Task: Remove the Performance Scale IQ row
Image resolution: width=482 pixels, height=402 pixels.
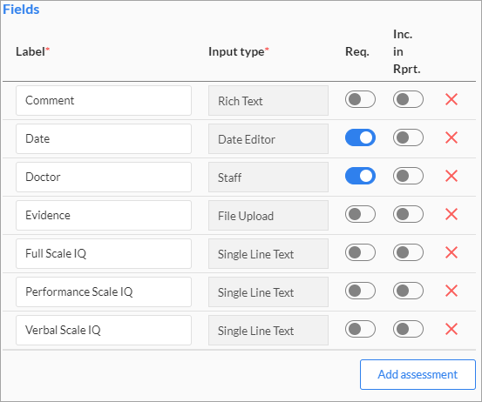Action: pyautogui.click(x=451, y=291)
